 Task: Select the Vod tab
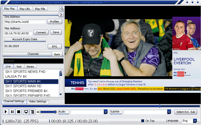19,67
